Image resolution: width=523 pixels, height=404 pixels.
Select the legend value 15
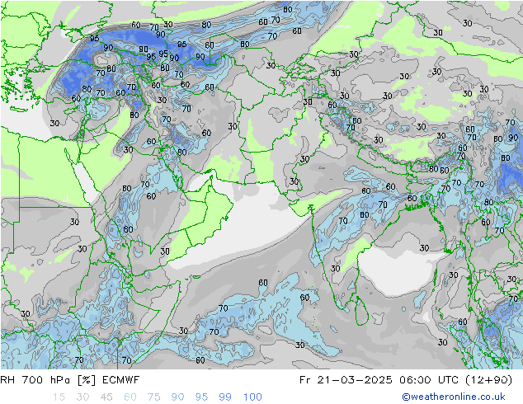point(59,397)
